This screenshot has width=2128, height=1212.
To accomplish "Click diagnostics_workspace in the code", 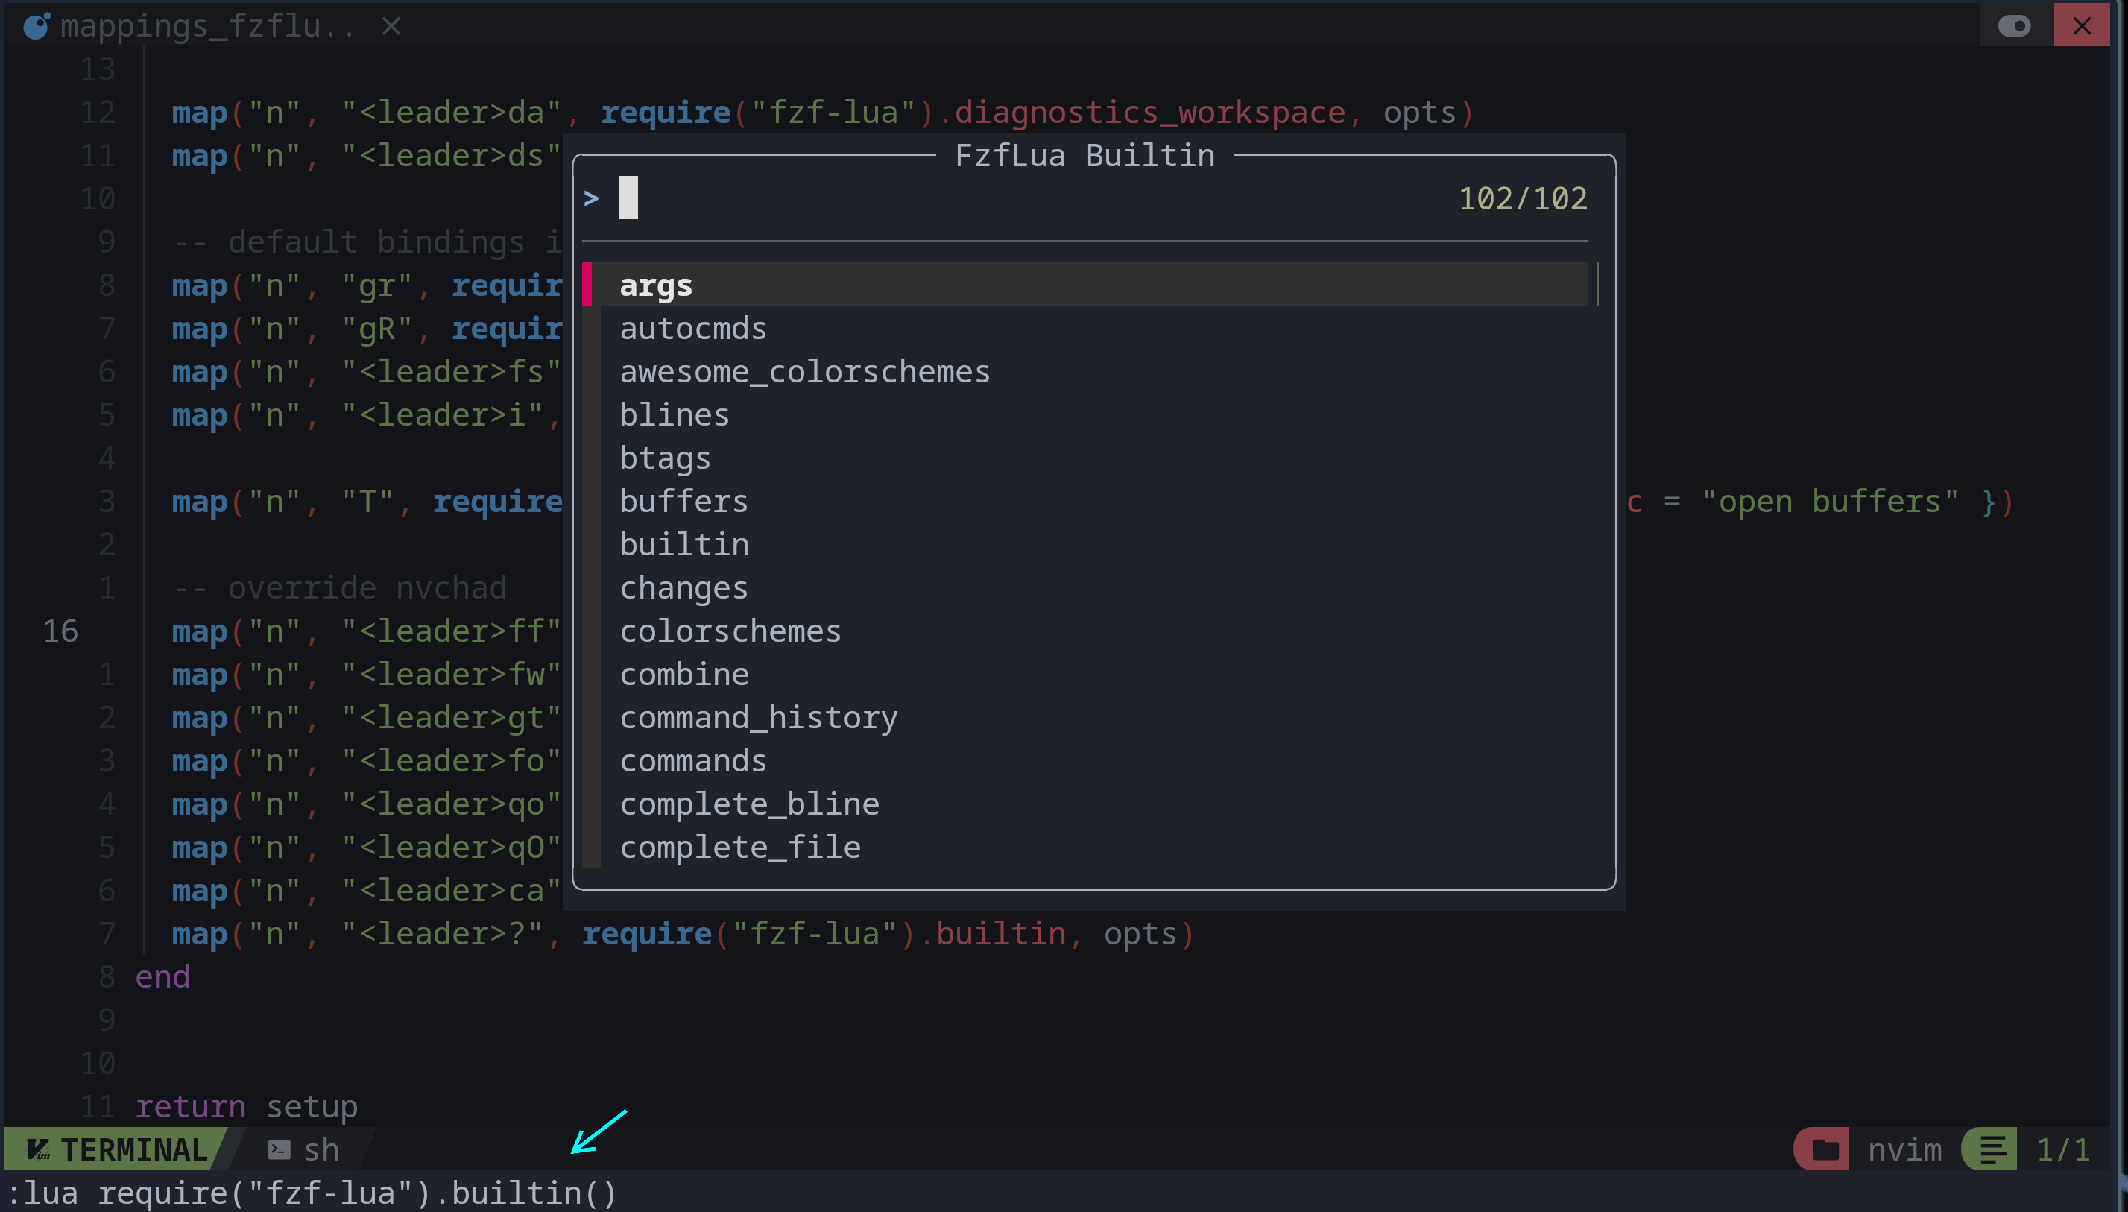I will click(x=1149, y=113).
